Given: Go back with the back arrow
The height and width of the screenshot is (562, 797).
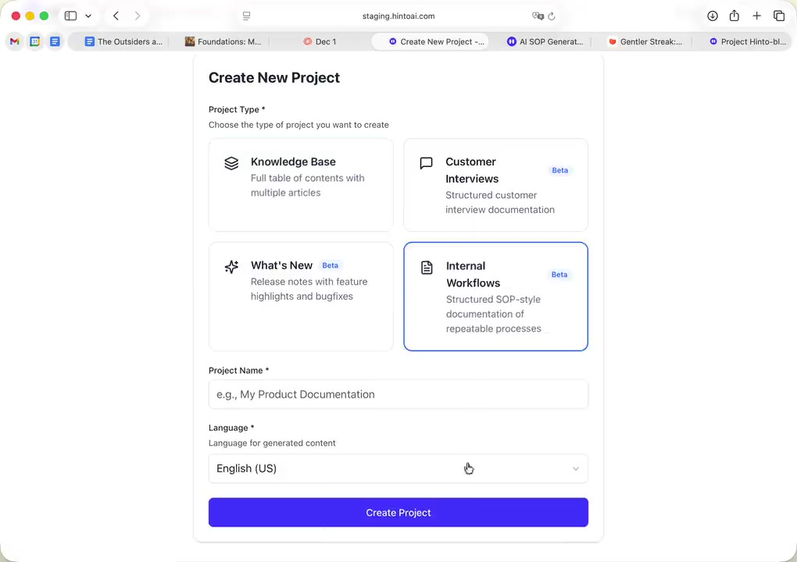Looking at the screenshot, I should 116,16.
